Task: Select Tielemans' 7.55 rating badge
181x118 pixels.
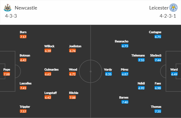Action: 141,60
